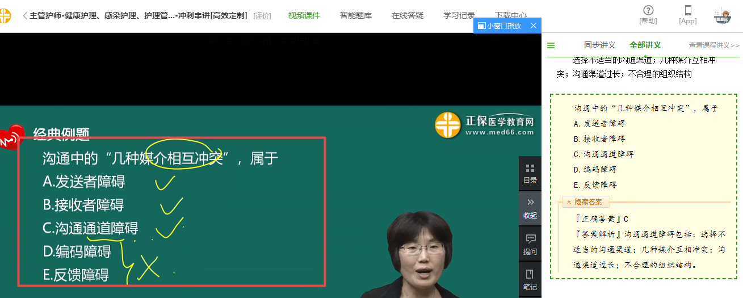This screenshot has width=743, height=298.
Task: Toggle 小窗口播放 mini-window playback
Action: pyautogui.click(x=499, y=26)
